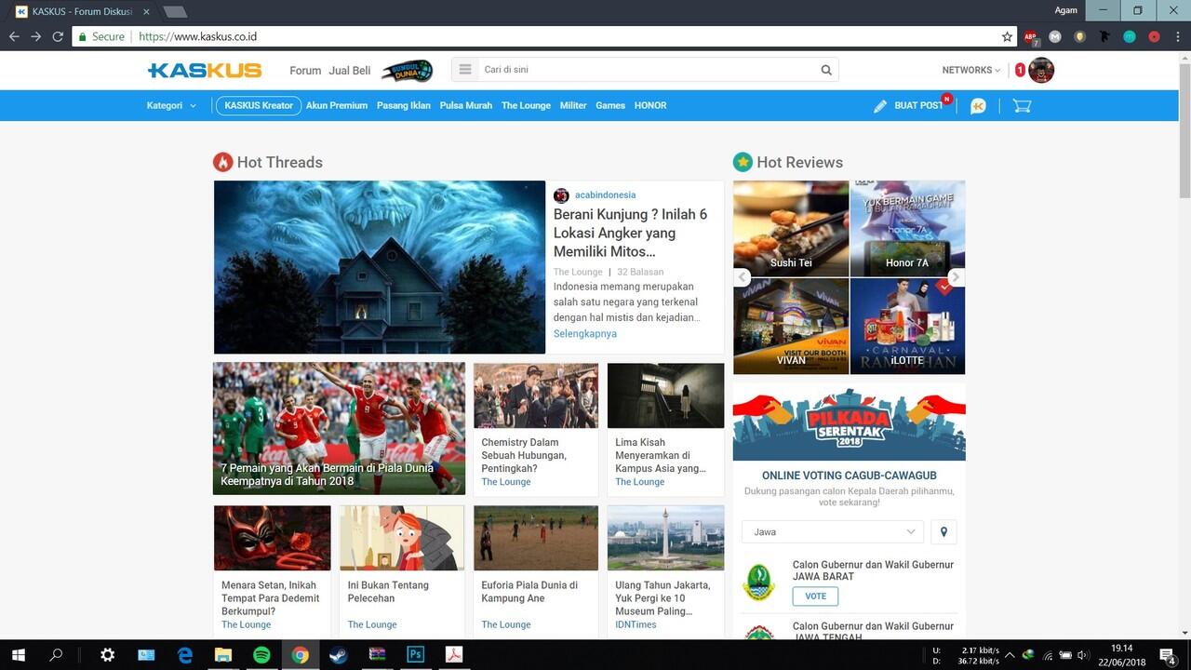
Task: Click the KASKUS logo
Action: [205, 70]
